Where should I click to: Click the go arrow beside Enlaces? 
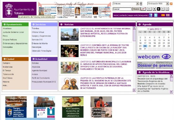[141, 4]
